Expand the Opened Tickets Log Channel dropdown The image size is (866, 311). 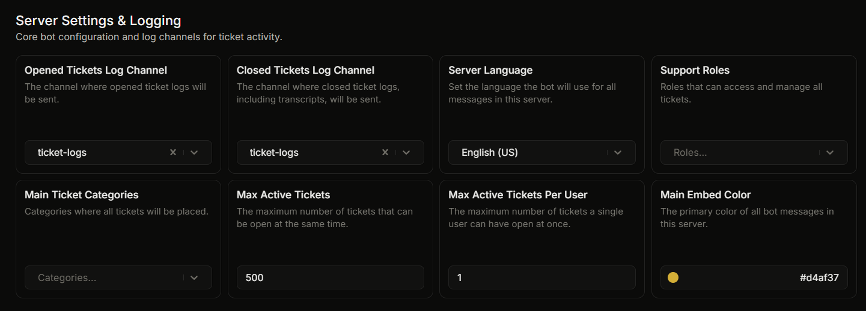[194, 152]
